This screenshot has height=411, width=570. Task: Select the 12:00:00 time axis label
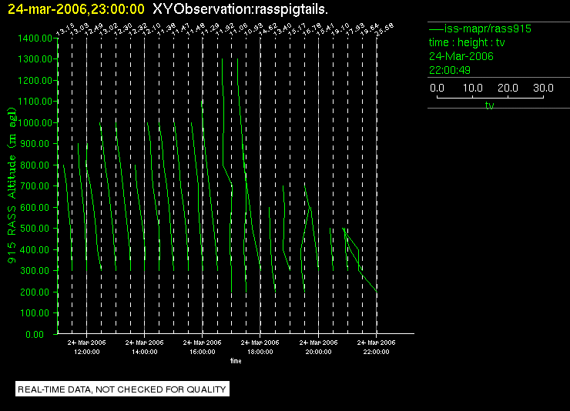pos(86,352)
